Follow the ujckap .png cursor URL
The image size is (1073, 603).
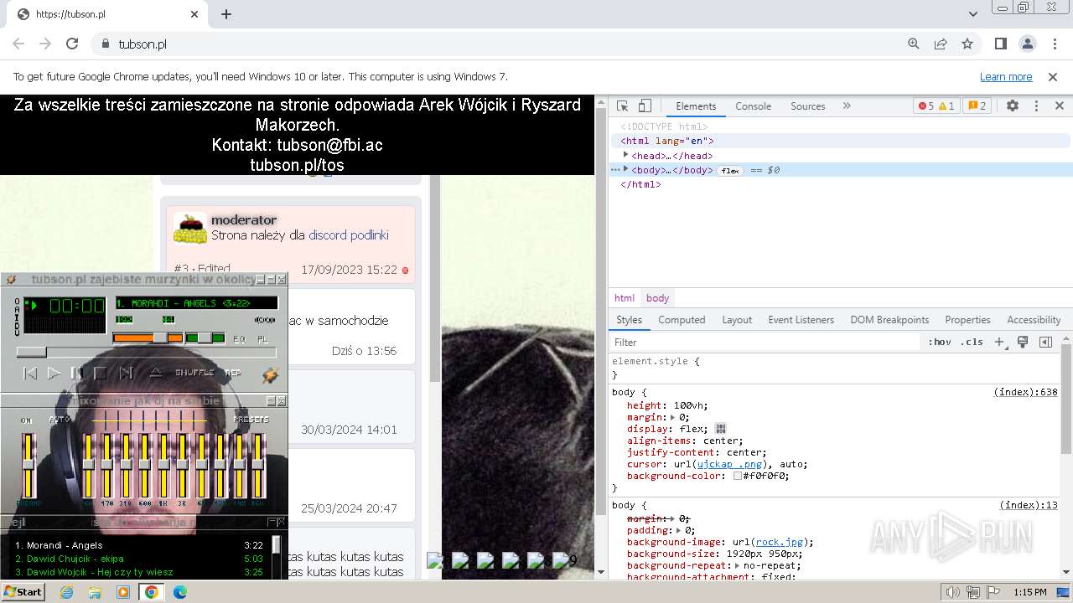(x=729, y=464)
